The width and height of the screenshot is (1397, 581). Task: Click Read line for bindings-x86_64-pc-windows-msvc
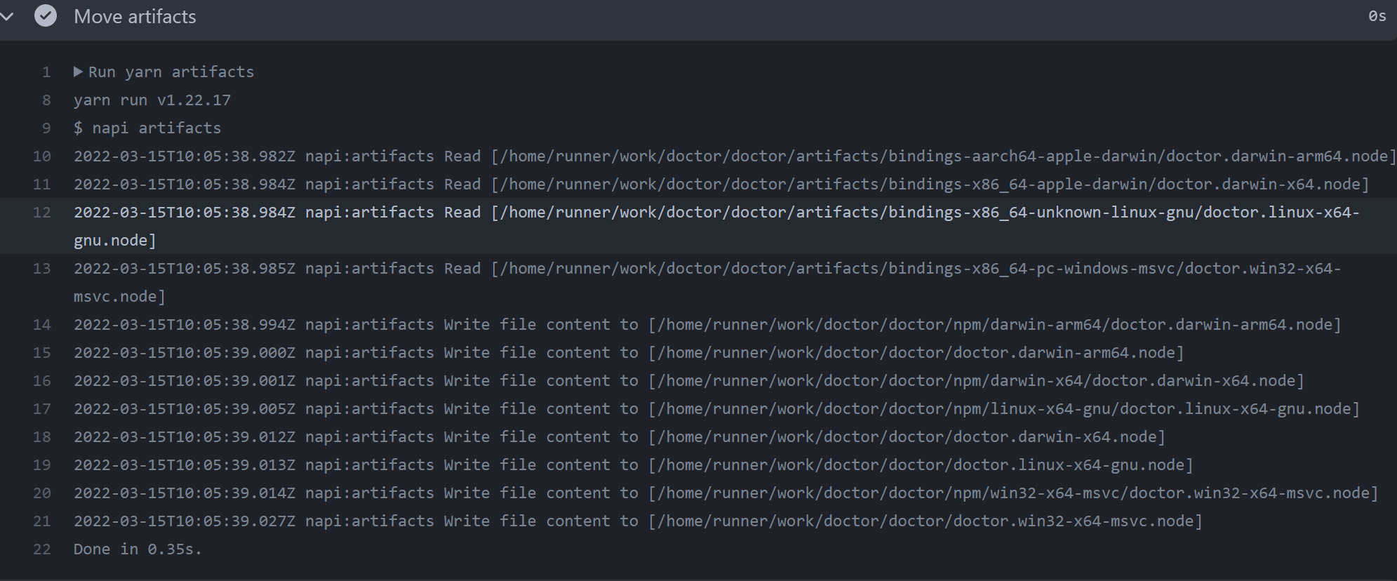tap(707, 282)
